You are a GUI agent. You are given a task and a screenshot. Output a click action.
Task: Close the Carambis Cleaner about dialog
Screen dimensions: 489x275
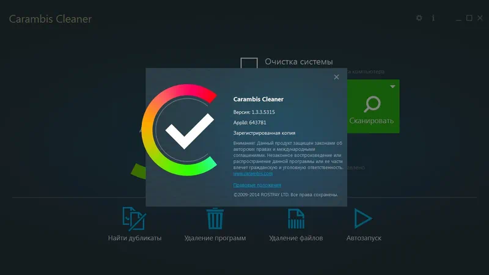click(336, 77)
